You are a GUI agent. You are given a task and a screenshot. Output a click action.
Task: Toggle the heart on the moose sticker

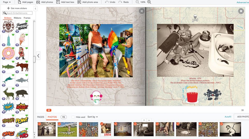27,62
